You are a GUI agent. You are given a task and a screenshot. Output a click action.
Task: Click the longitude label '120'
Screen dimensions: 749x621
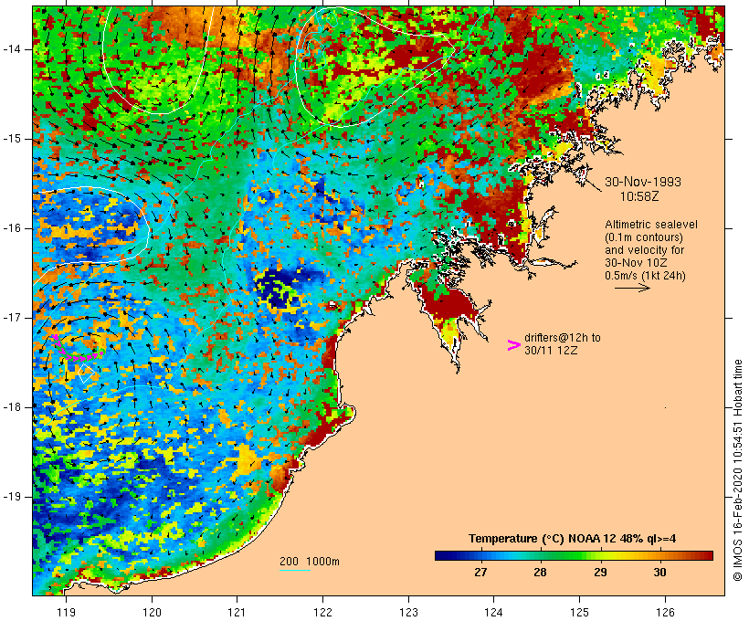[152, 612]
